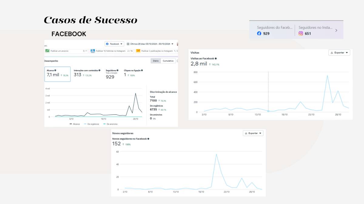Select the Seguidores metric showing 929
Image resolution: width=364 pixels, height=204 pixels.
point(112,74)
